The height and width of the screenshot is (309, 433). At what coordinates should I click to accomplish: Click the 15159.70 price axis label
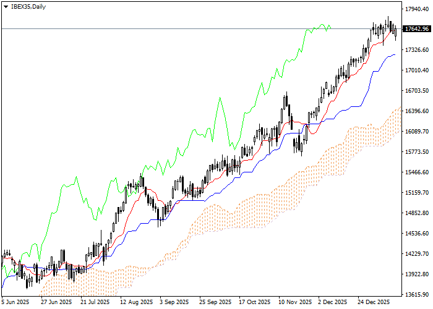tap(416, 193)
